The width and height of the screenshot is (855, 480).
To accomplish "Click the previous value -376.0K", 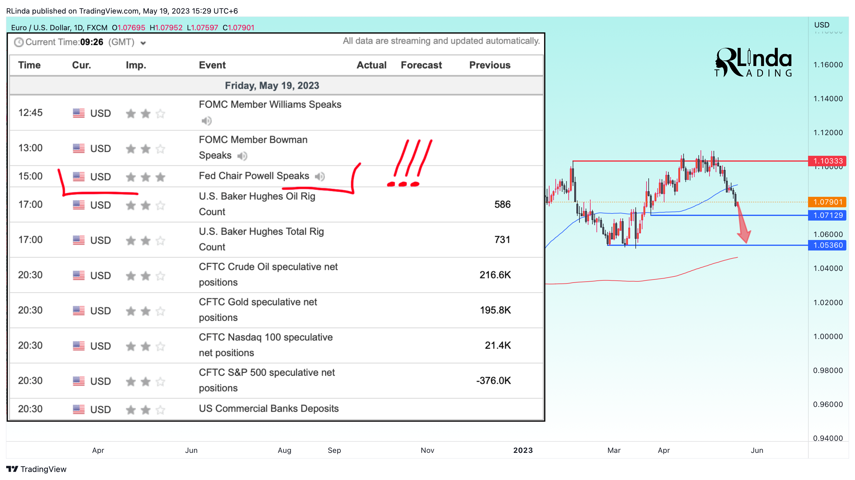I will coord(493,381).
